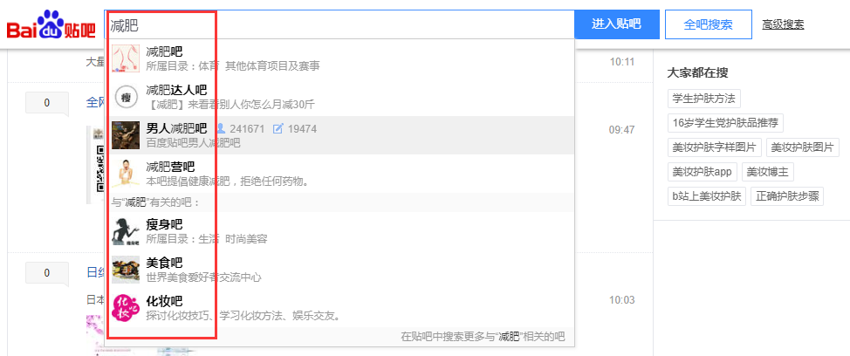Select the 减肥营吧 suggestion
Viewport: 850px width, 356px height.
coord(339,174)
